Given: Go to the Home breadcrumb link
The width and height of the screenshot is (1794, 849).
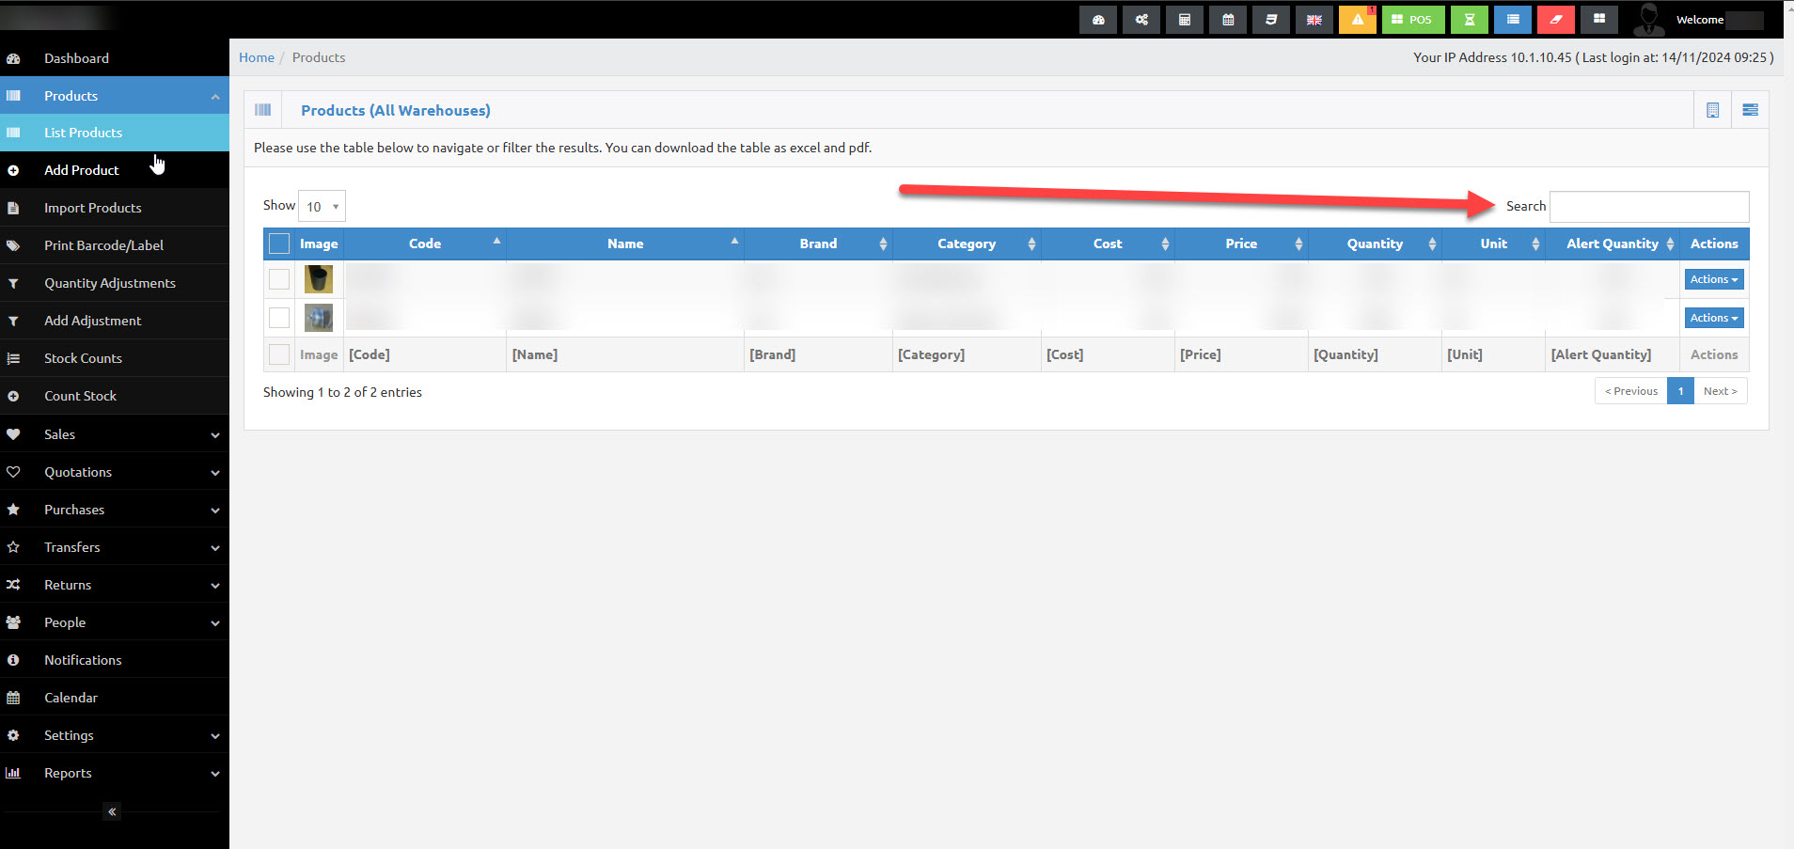Looking at the screenshot, I should (x=257, y=57).
